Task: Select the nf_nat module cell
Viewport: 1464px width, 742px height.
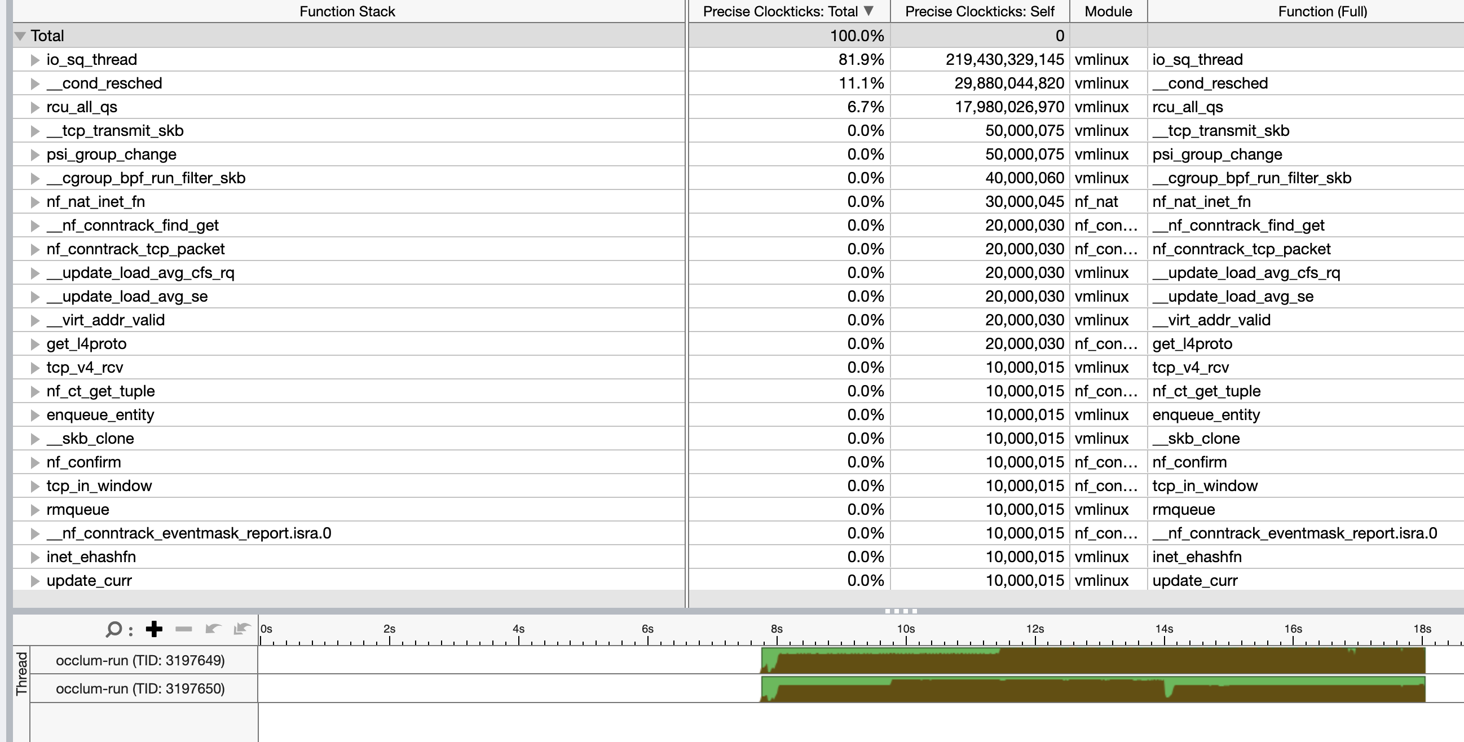Action: [1108, 202]
